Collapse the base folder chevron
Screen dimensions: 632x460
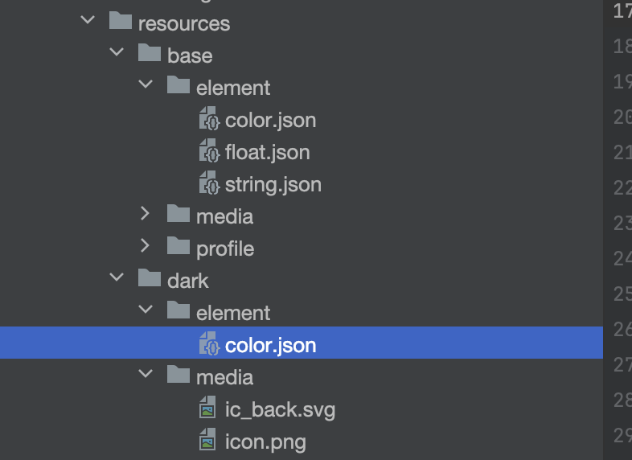coord(117,53)
